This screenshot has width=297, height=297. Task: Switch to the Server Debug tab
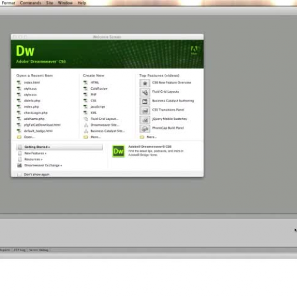tap(39, 250)
